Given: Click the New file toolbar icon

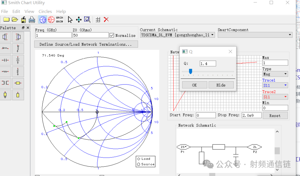Looking at the screenshot, I should click(6, 19).
